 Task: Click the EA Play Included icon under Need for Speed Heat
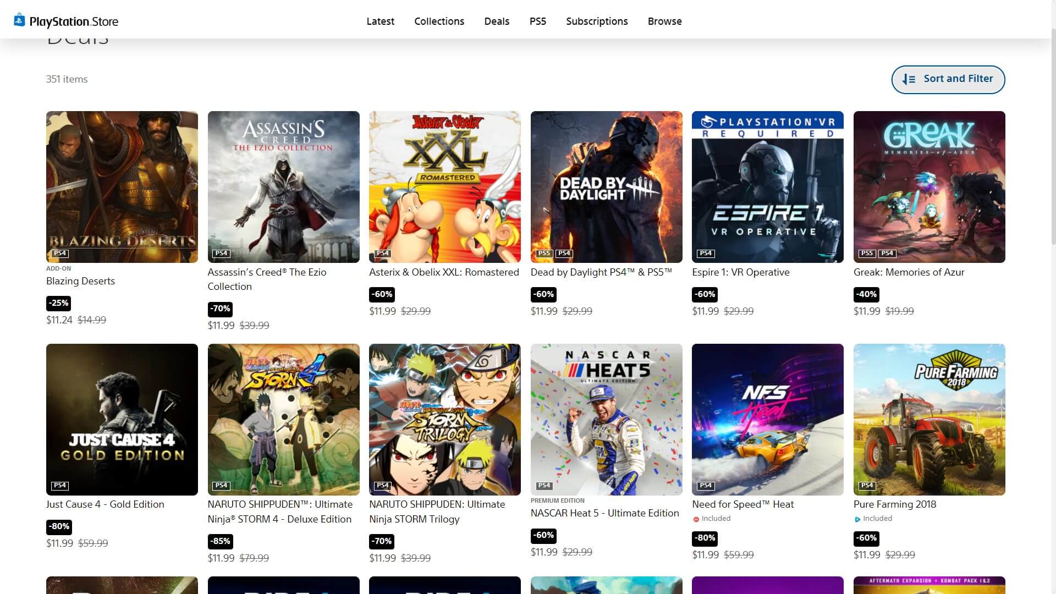[696, 519]
